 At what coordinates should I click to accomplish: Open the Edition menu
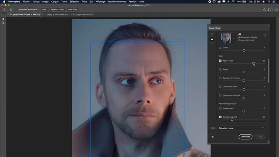(x=36, y=2)
